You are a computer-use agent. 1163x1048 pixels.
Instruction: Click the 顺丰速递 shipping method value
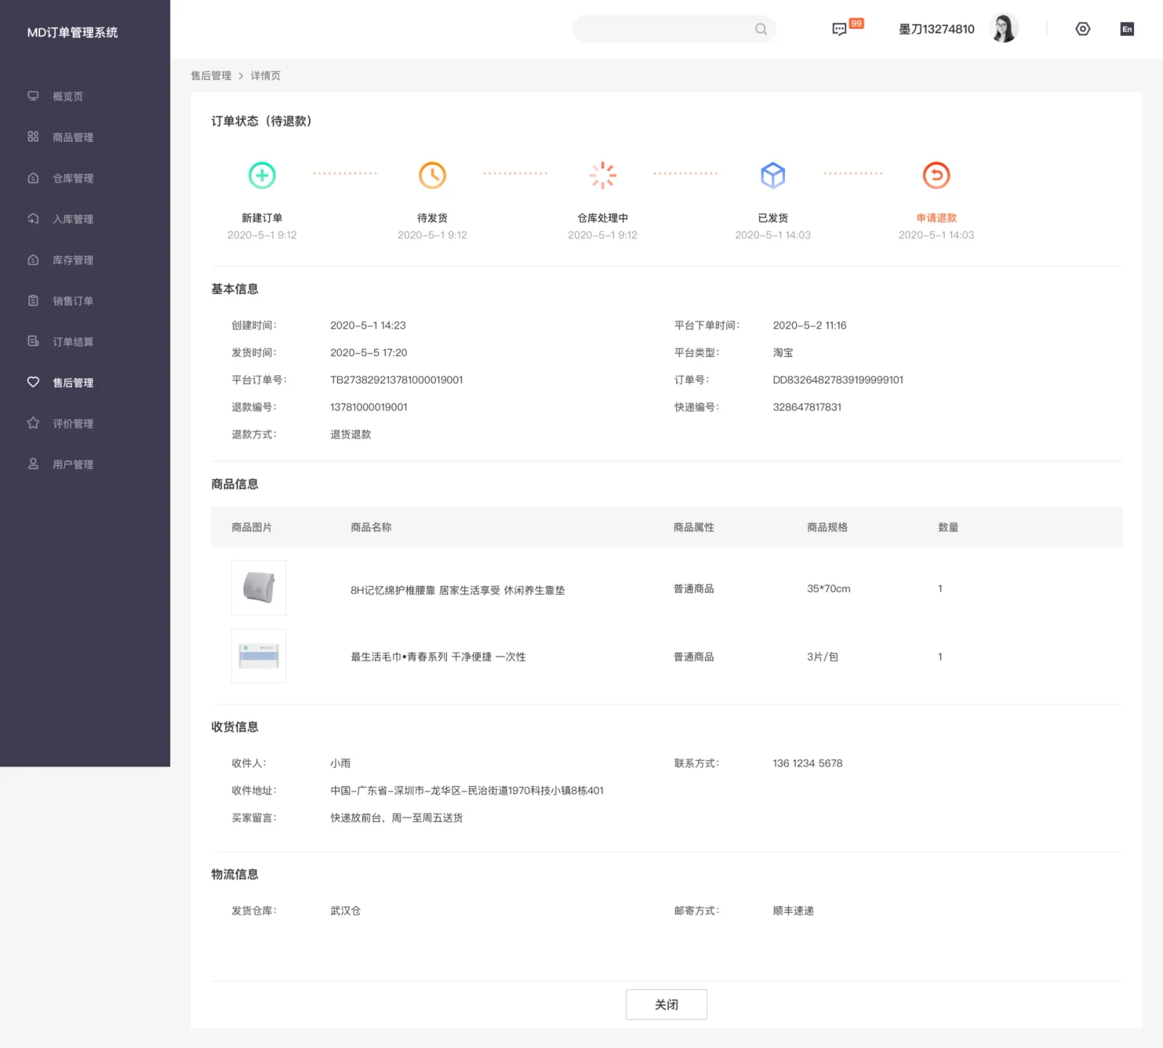click(x=793, y=911)
